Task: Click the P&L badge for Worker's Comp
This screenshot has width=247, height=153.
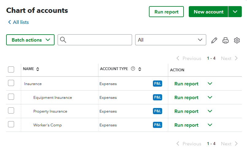Action: 158,125
